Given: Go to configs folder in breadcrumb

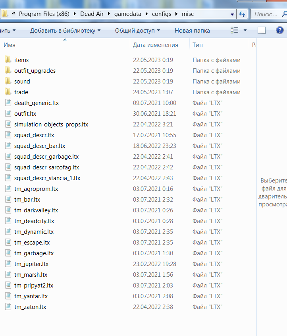Looking at the screenshot, I should click(x=162, y=14).
